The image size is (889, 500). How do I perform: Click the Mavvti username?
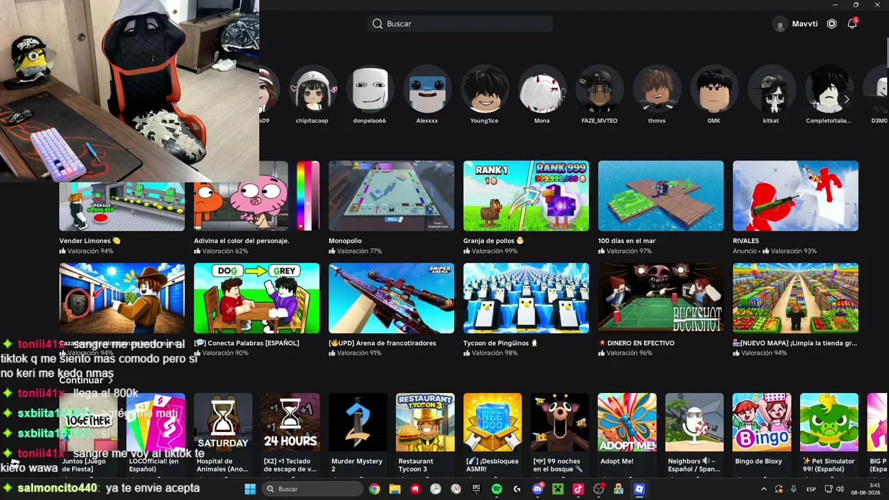[805, 24]
